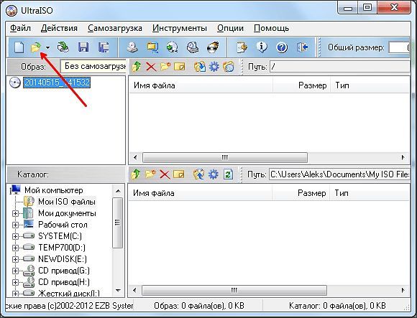Expand the Рабочий стол tree node

click(x=15, y=225)
